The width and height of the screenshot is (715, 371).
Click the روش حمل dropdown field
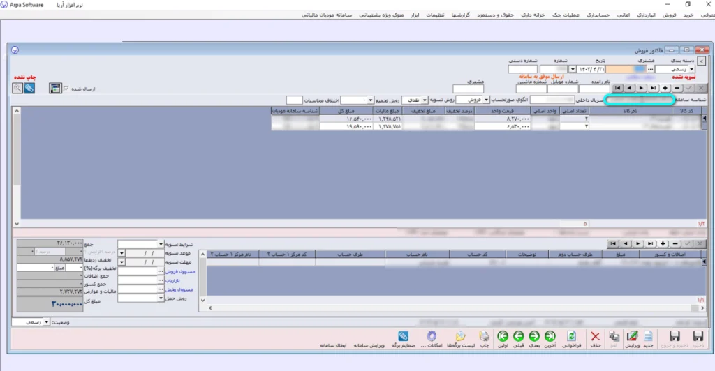(142, 298)
